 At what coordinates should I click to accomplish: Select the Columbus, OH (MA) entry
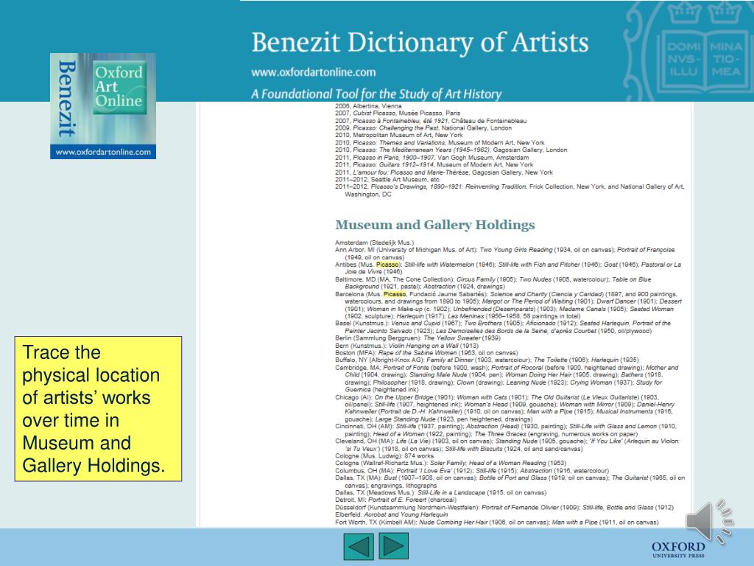click(472, 471)
